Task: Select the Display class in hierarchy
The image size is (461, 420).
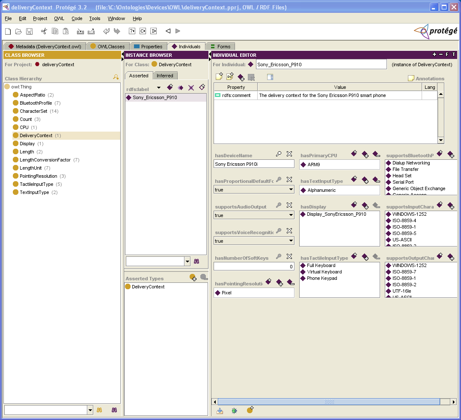Action: 27,144
